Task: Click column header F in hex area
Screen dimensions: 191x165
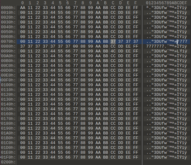Action: [x=136, y=3]
